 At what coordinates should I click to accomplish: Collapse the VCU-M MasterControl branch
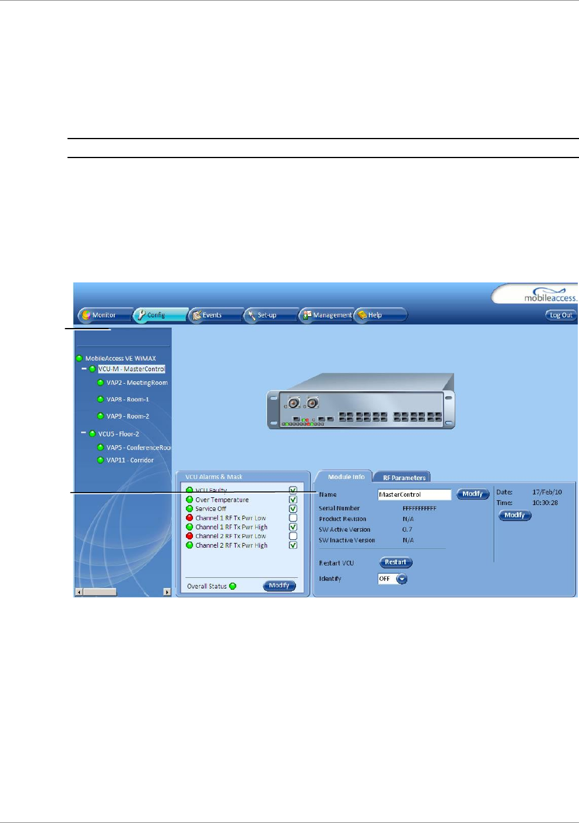tap(83, 369)
